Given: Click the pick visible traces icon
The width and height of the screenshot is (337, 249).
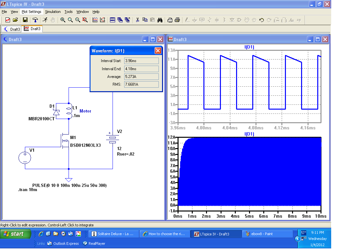Looking at the screenshot, I should [95, 20].
